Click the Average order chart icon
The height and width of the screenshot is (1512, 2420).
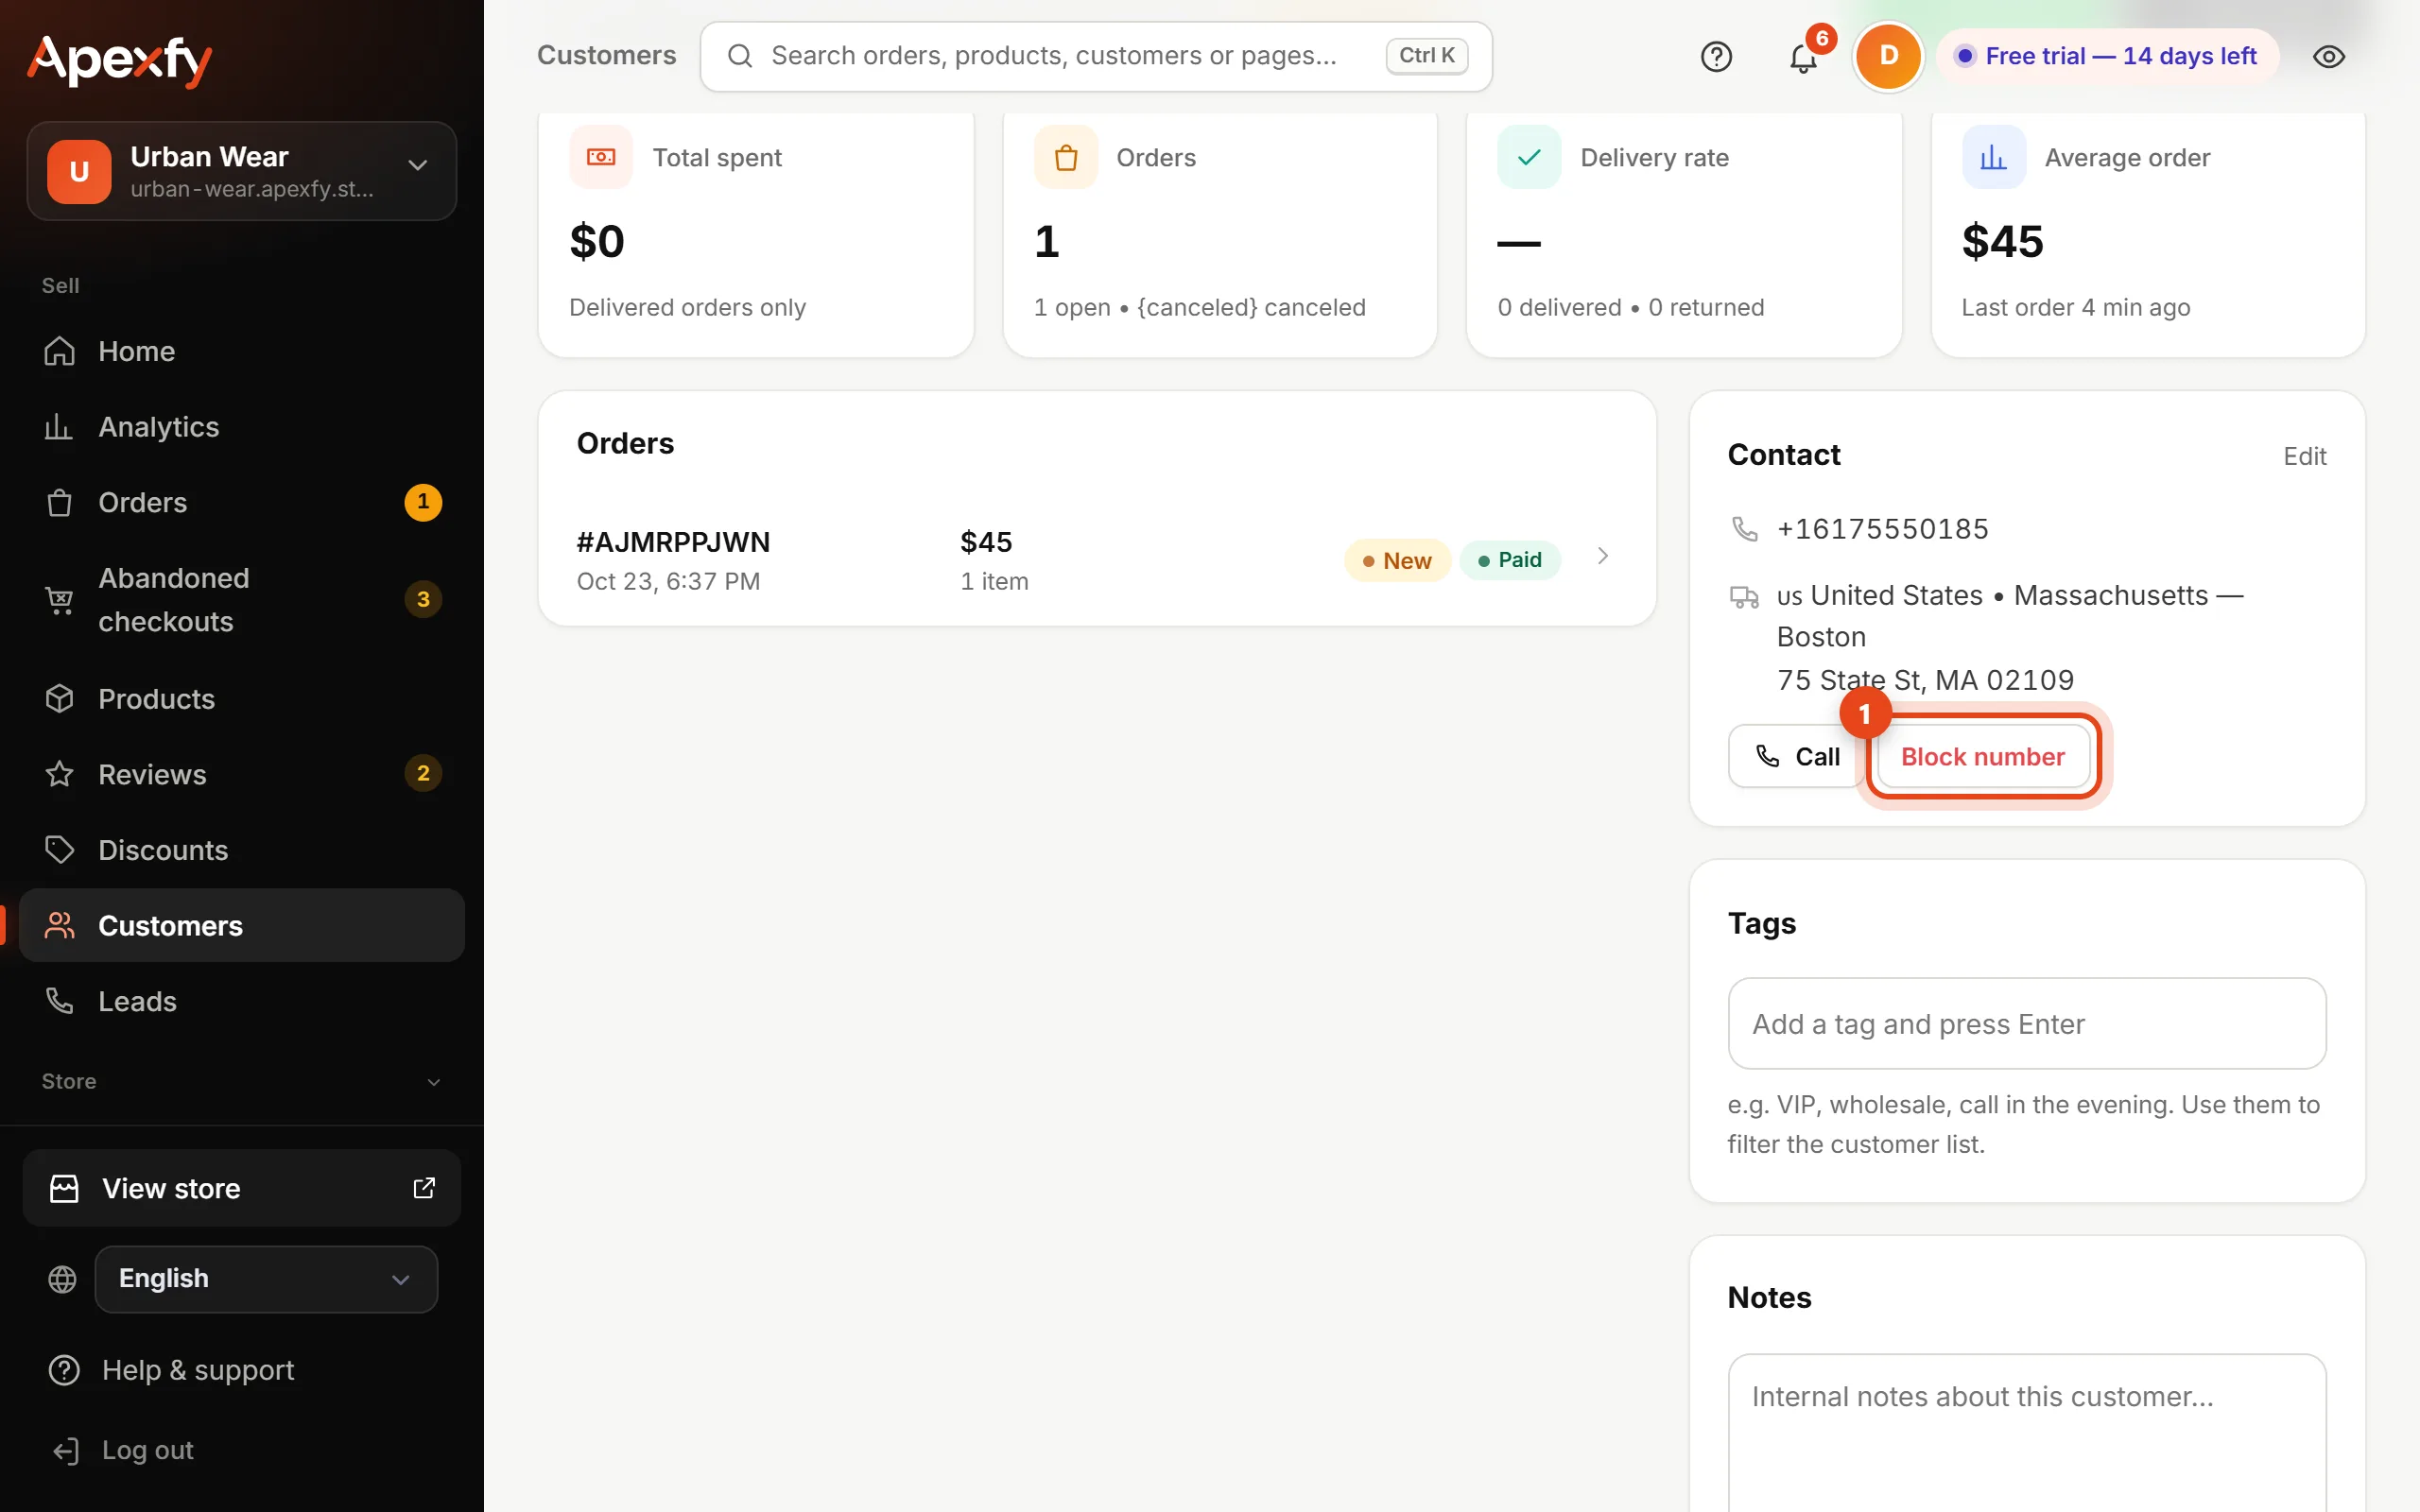(x=1993, y=157)
